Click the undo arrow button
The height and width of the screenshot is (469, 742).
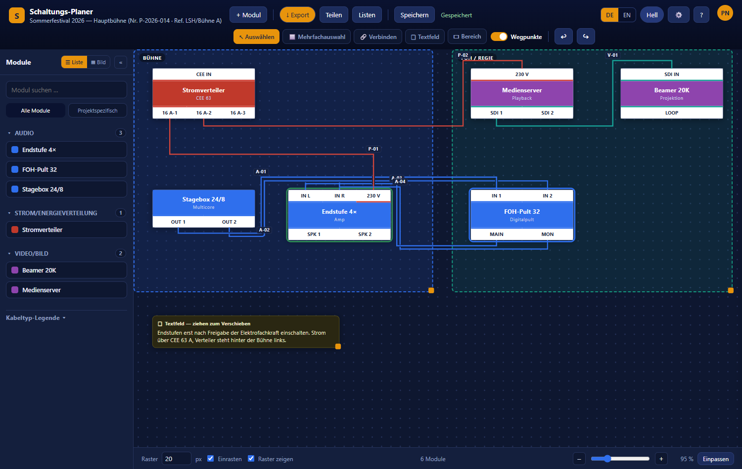click(563, 37)
